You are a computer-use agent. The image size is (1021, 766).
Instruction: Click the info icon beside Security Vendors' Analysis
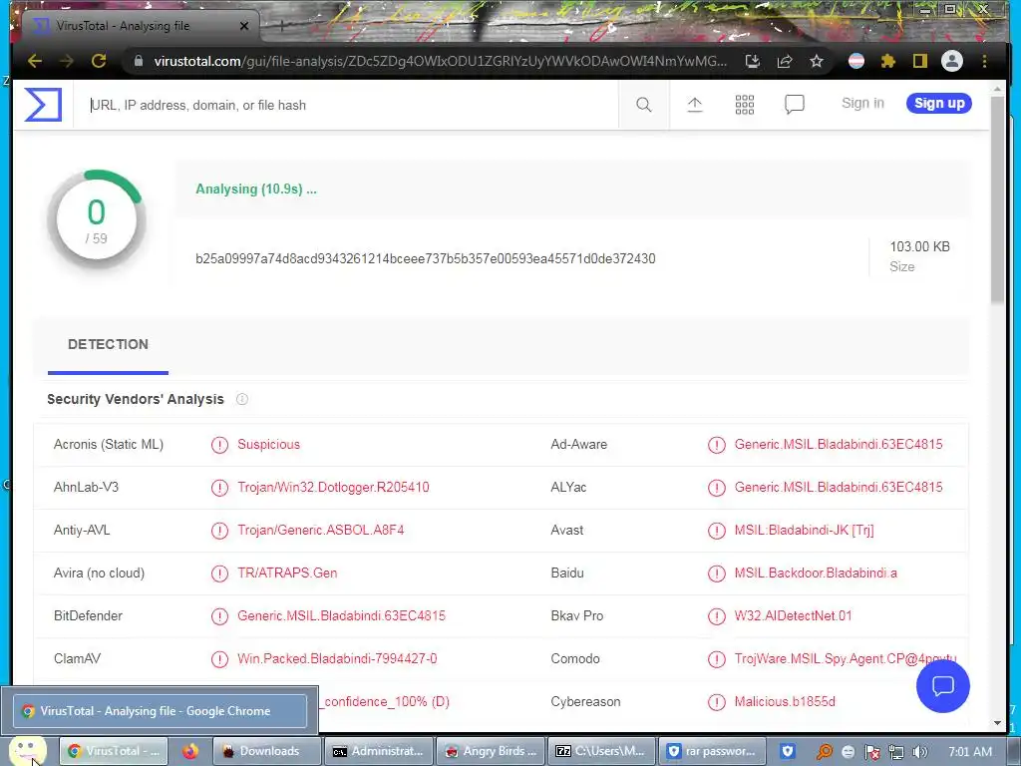coord(242,399)
